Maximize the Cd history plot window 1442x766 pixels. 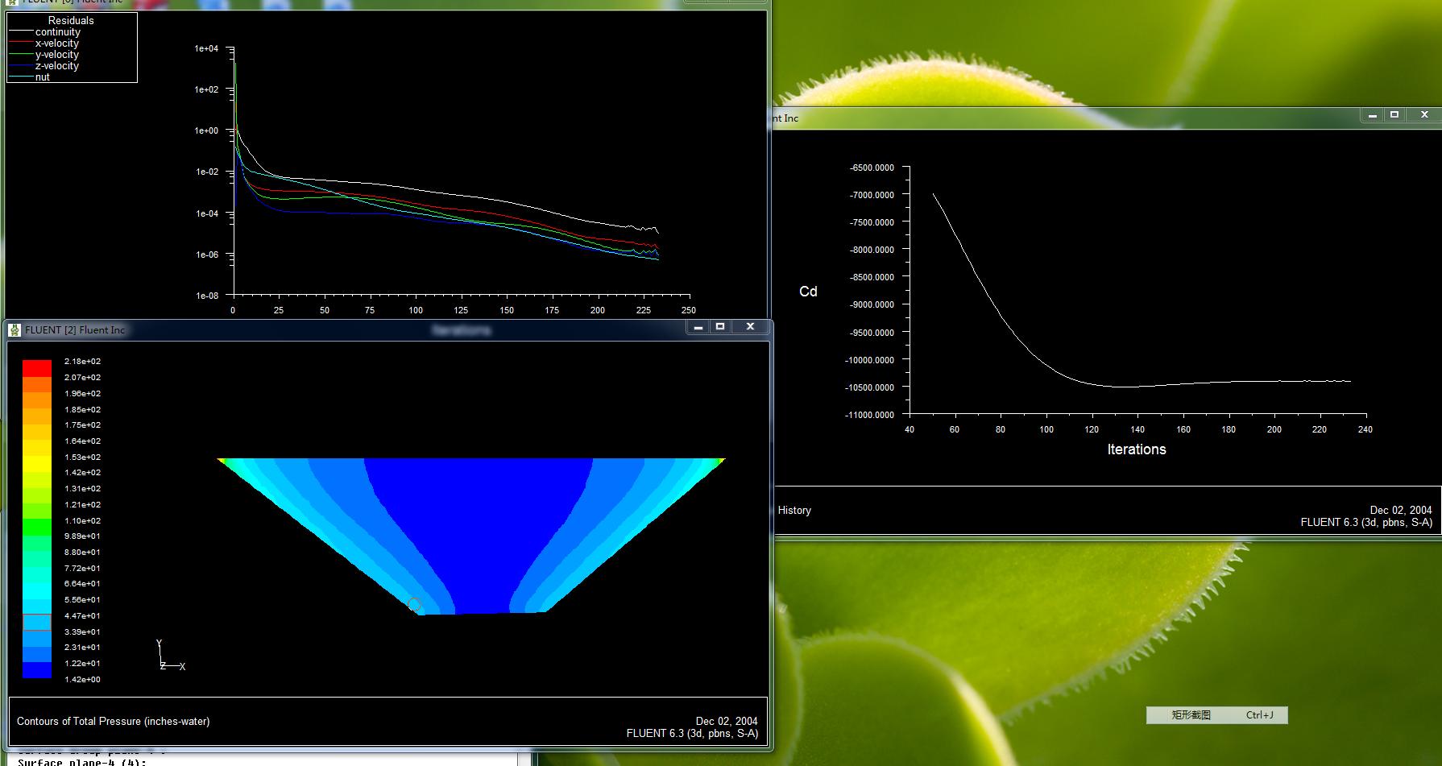coord(1394,115)
